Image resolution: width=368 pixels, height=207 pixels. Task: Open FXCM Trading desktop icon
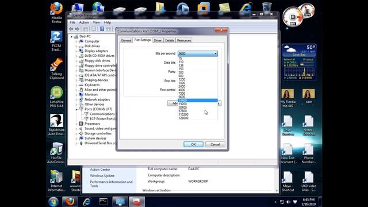(56, 41)
